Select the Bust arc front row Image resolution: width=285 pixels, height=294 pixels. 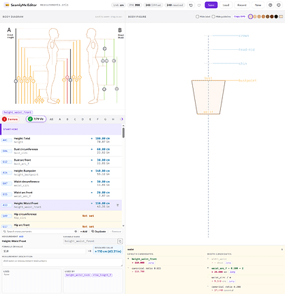pos(61,162)
